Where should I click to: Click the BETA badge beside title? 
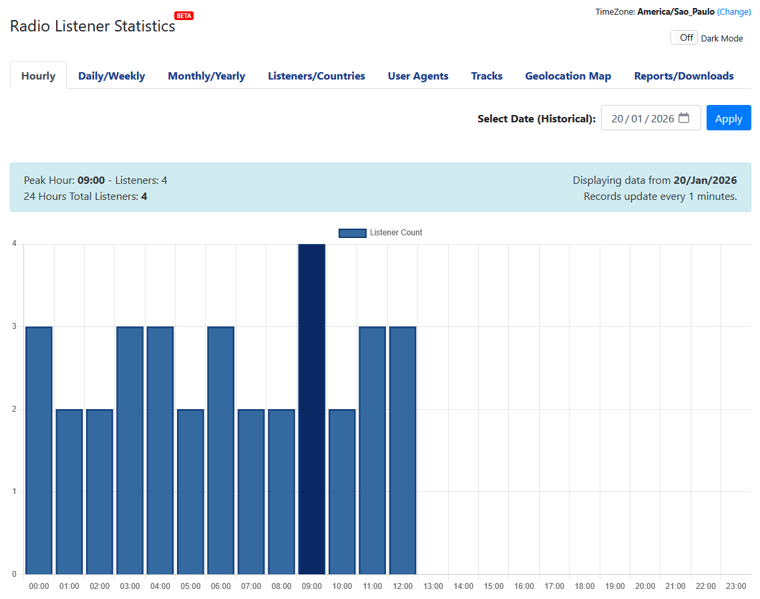click(184, 15)
